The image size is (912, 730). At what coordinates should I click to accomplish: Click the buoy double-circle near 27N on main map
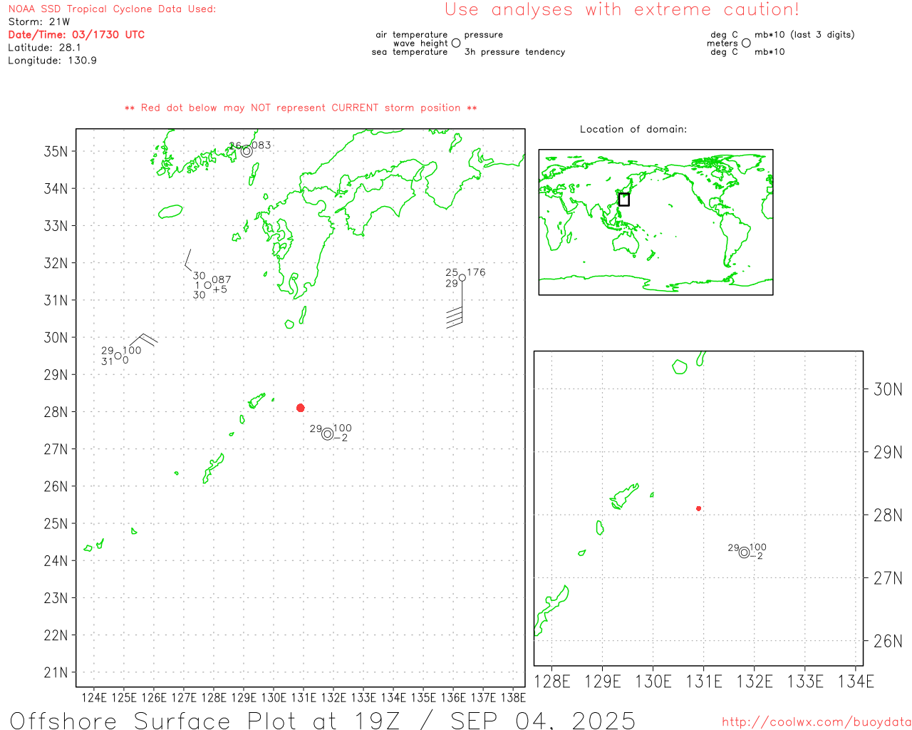pos(327,434)
